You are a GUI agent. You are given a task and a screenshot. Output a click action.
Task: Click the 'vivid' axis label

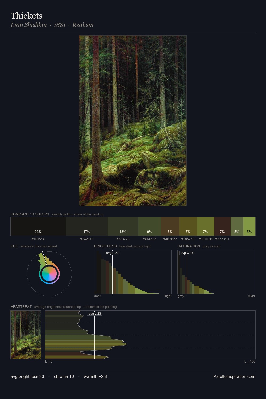click(251, 296)
